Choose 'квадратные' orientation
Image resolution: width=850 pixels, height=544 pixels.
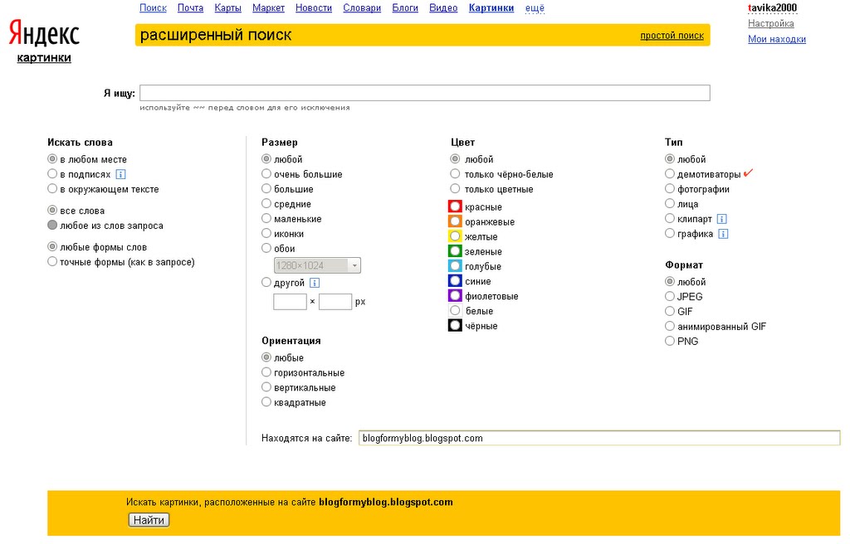pos(266,402)
